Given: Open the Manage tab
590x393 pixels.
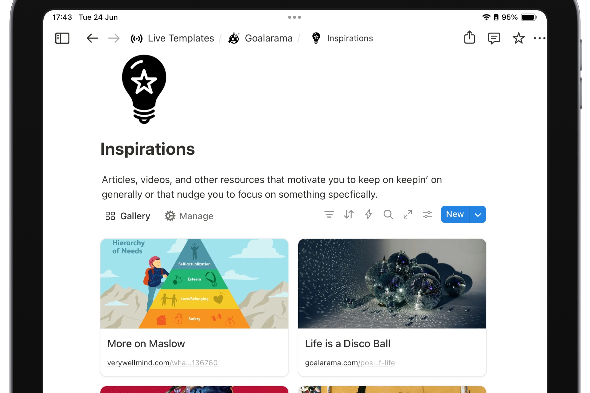Looking at the screenshot, I should point(189,216).
